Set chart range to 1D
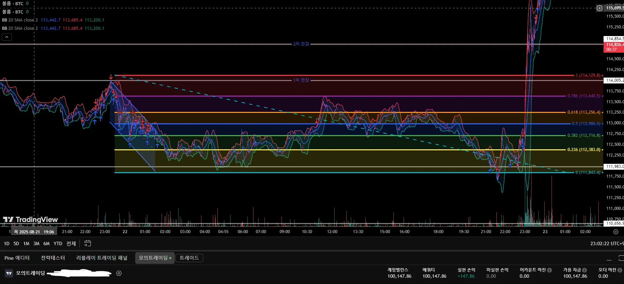Viewport: 624px width, 284px height. [x=7, y=243]
